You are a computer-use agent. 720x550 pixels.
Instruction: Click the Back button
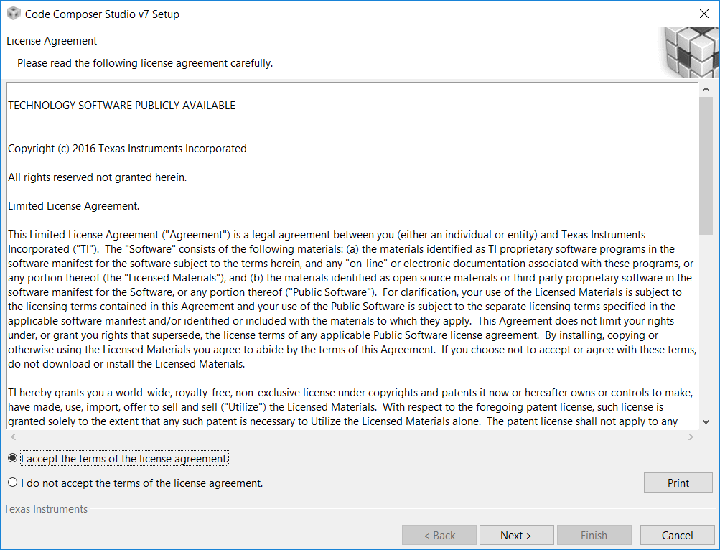pyautogui.click(x=439, y=534)
